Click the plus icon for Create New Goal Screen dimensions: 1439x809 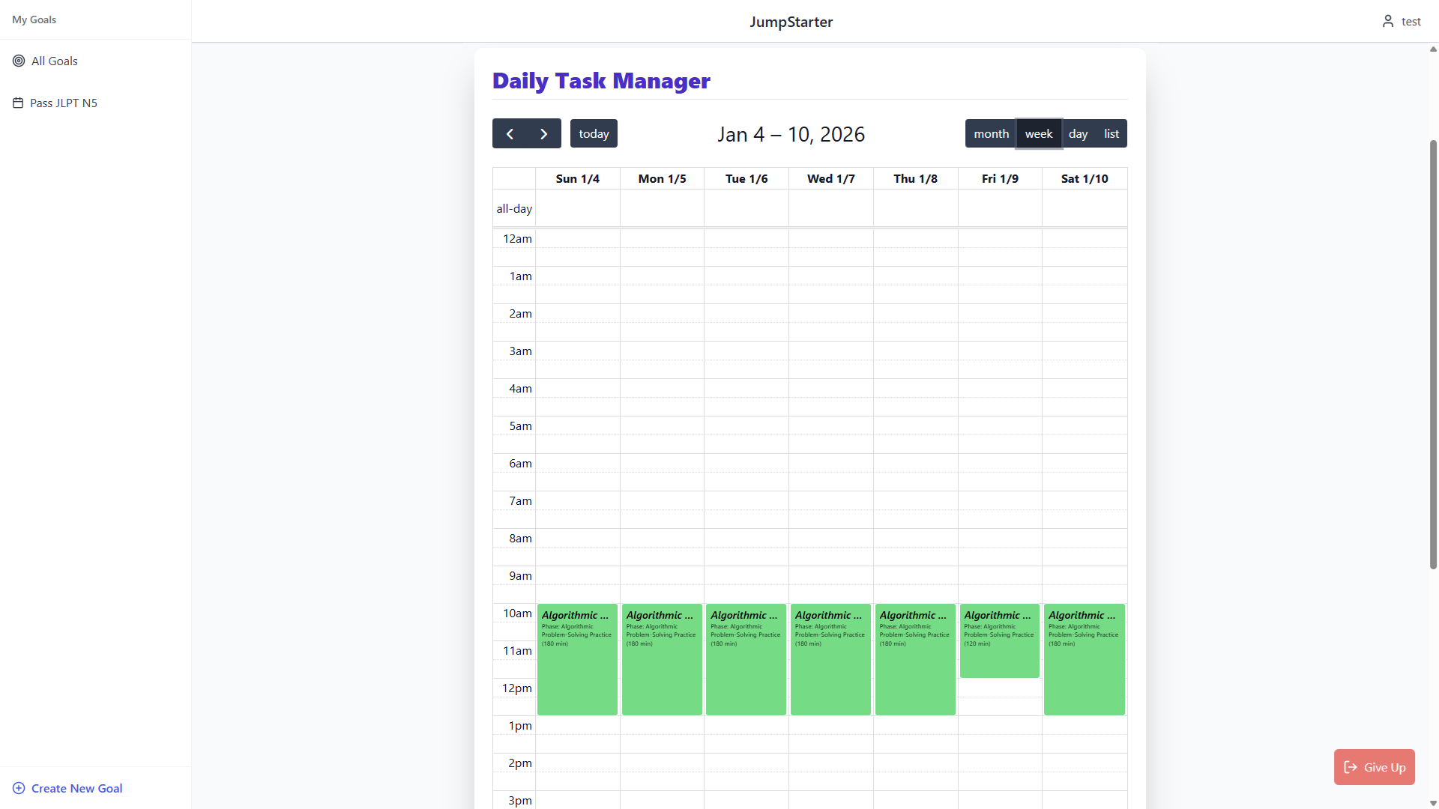tap(19, 788)
